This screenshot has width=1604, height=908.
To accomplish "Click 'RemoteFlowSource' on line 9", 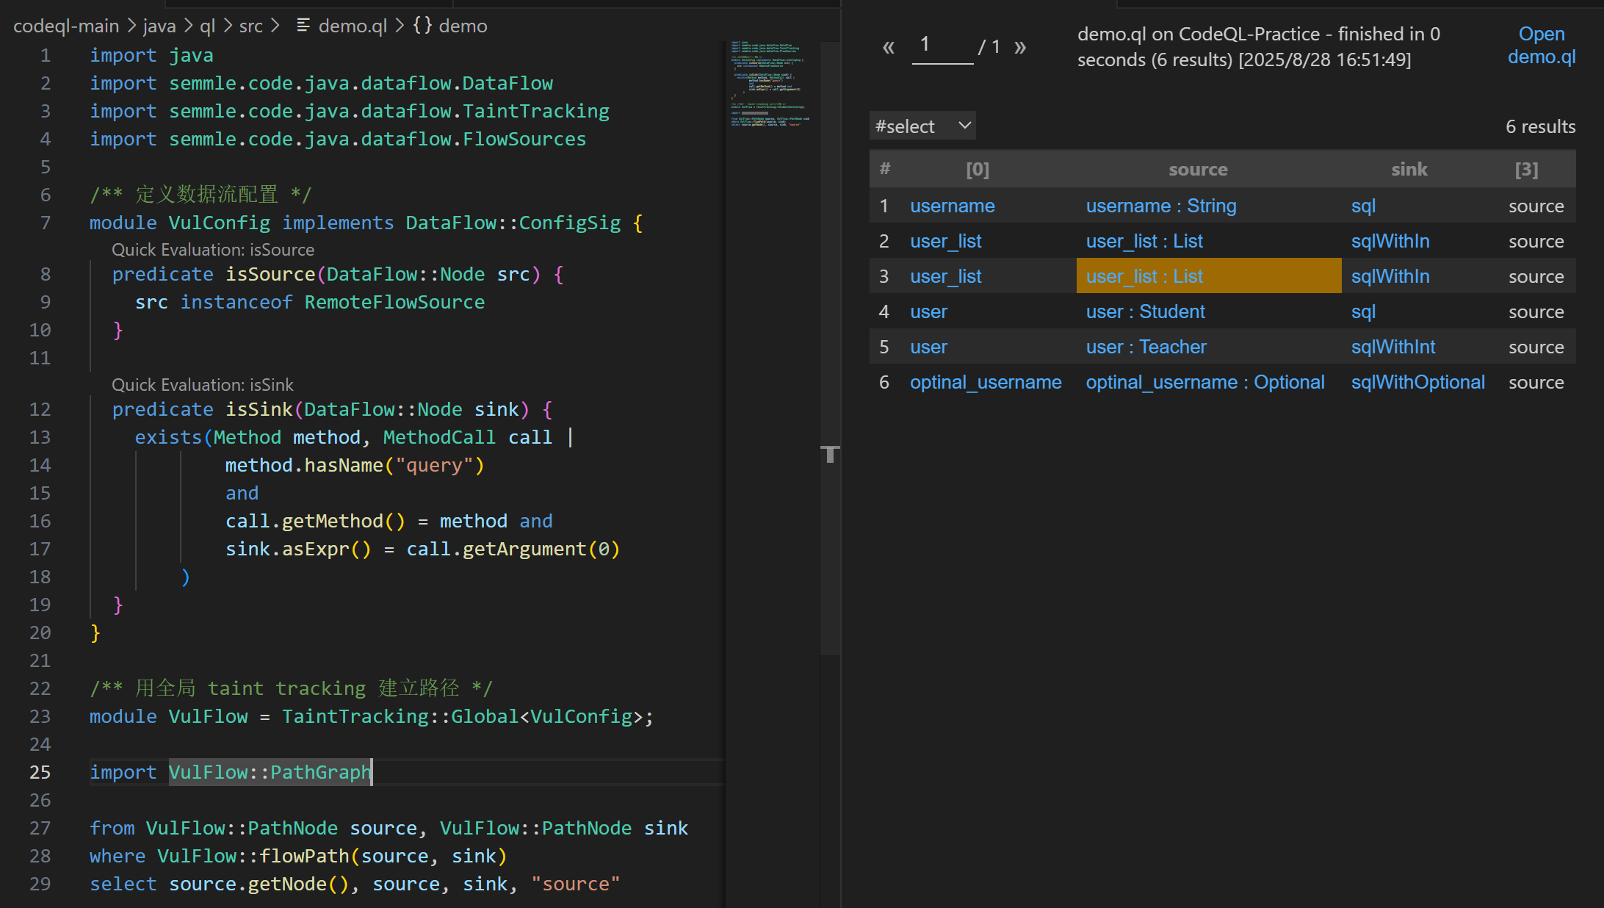I will (x=394, y=302).
